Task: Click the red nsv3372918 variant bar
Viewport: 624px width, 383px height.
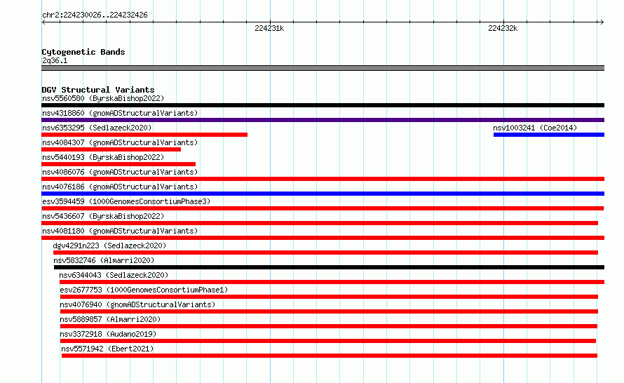Action: tap(328, 341)
